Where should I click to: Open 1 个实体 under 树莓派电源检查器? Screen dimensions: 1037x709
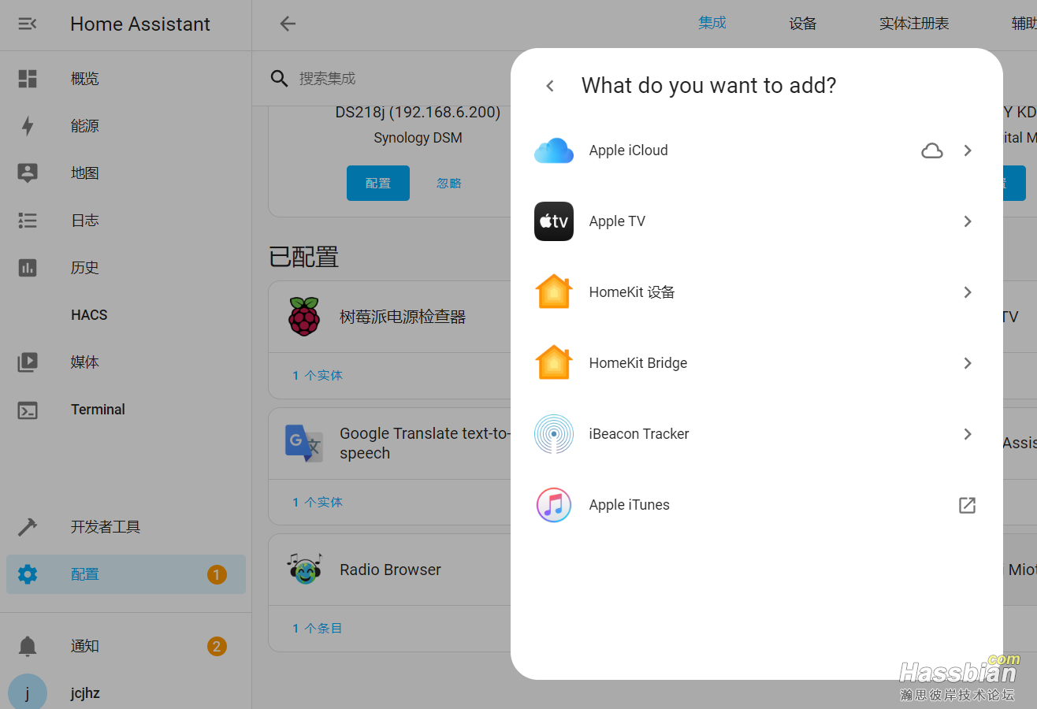click(x=318, y=375)
